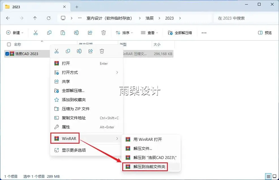The image size is (279, 180).
Task: Click the Delete trash icon in the main toolbar
Action: 104,33
